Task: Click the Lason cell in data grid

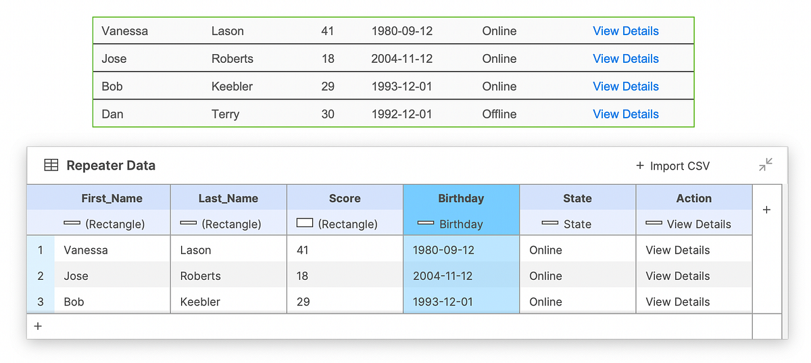Action: coord(228,250)
